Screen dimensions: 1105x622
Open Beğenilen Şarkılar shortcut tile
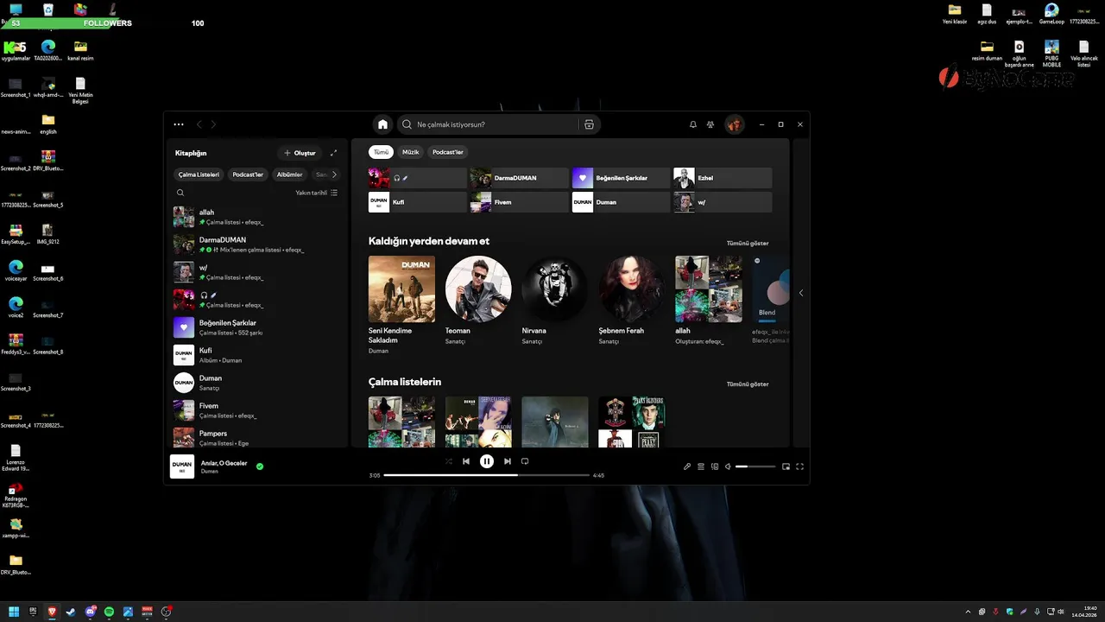coord(621,178)
